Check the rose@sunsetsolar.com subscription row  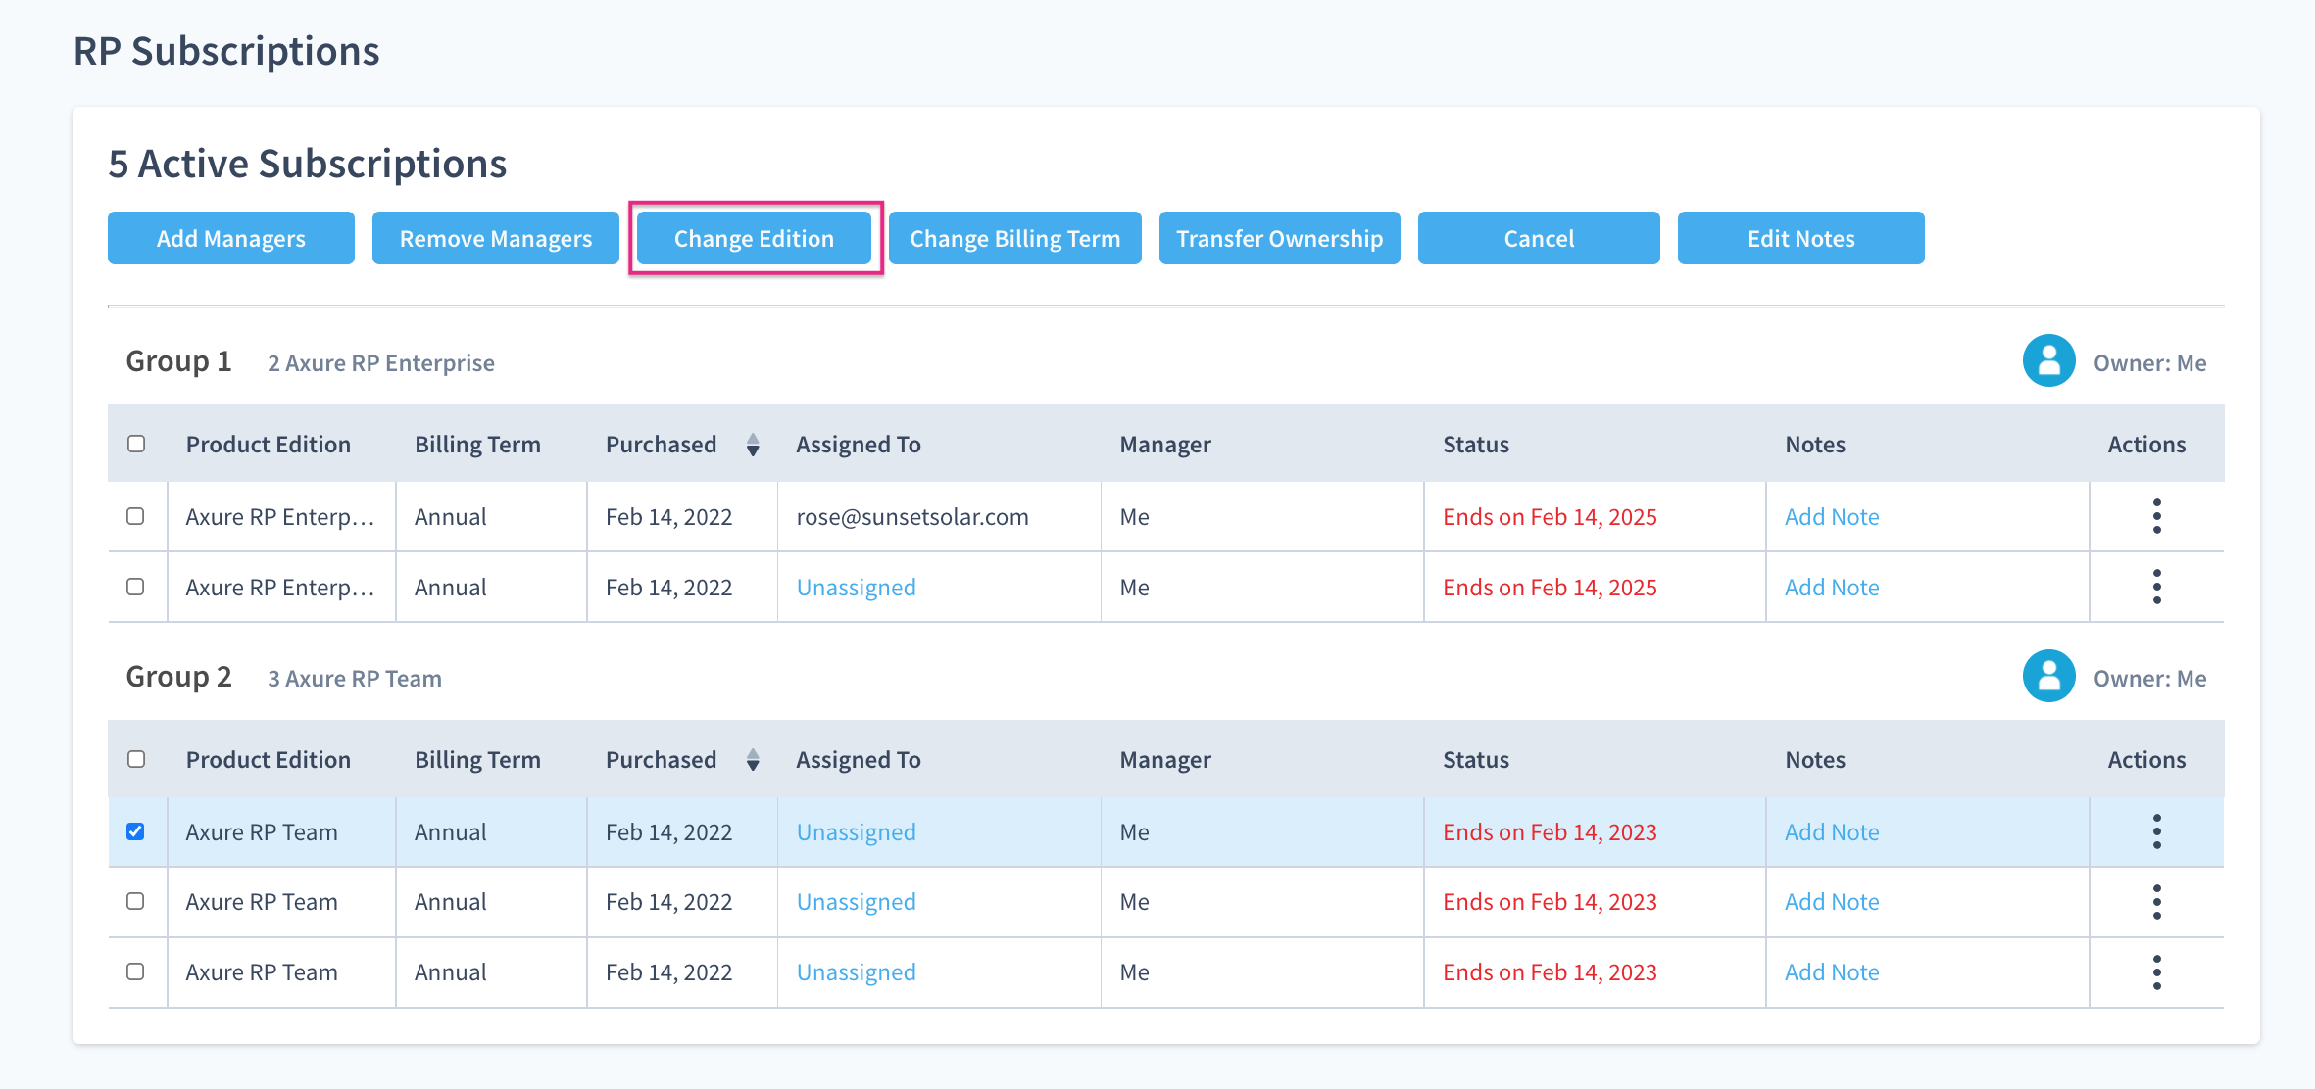coord(135,516)
